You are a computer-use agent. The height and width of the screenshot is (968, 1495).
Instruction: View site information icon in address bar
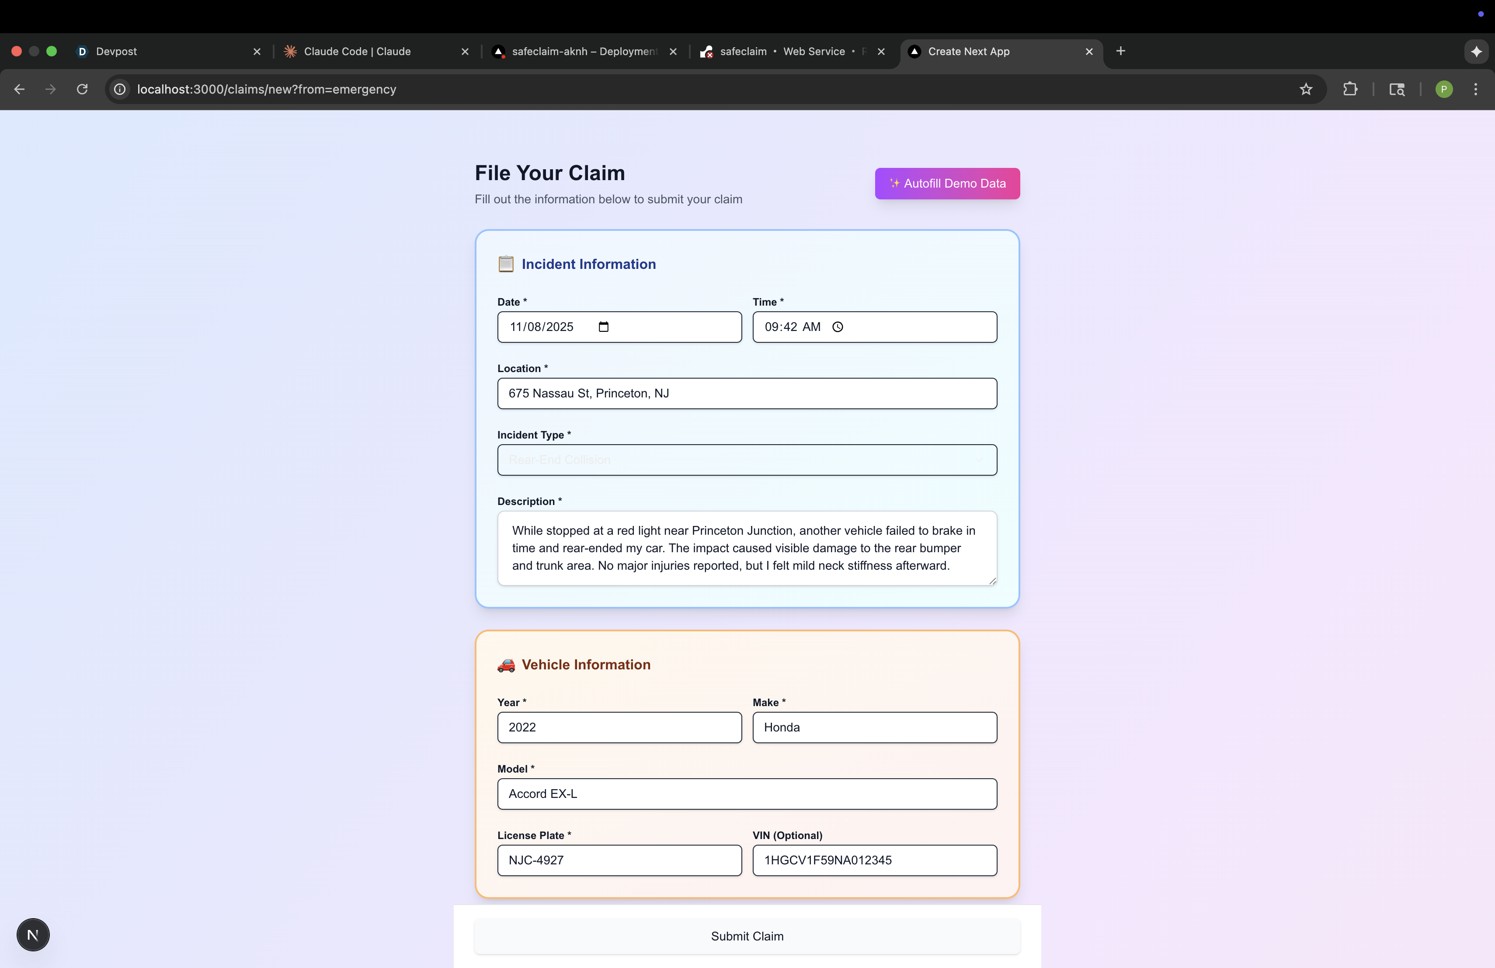(119, 89)
